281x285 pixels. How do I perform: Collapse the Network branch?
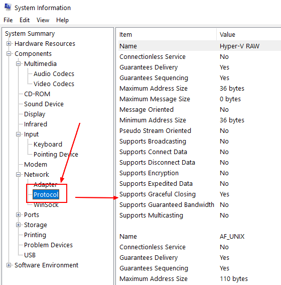pyautogui.click(x=18, y=175)
